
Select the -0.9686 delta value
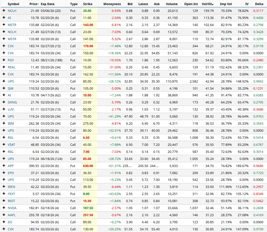258,166
